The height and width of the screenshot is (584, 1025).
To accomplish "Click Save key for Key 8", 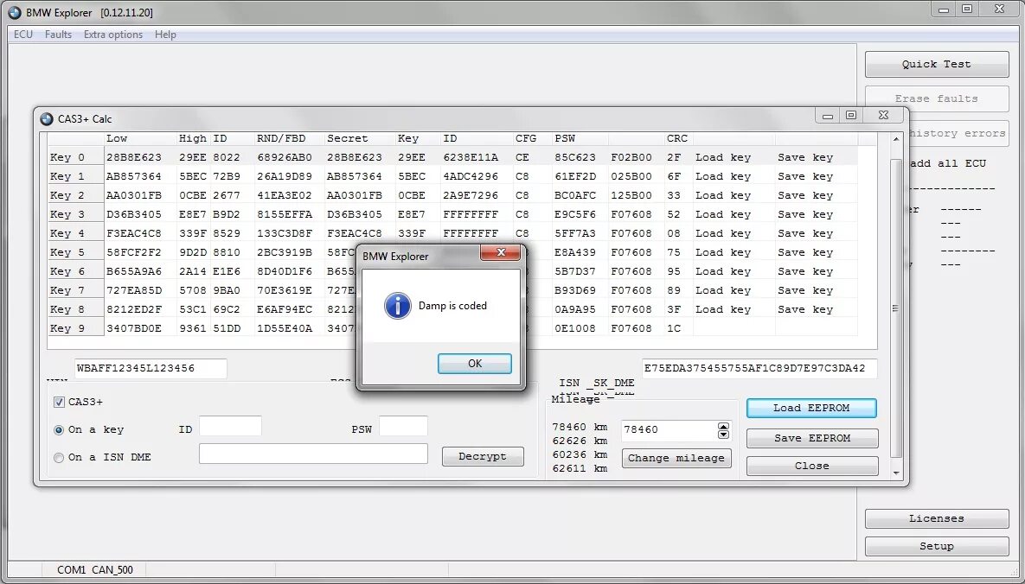I will tap(805, 309).
